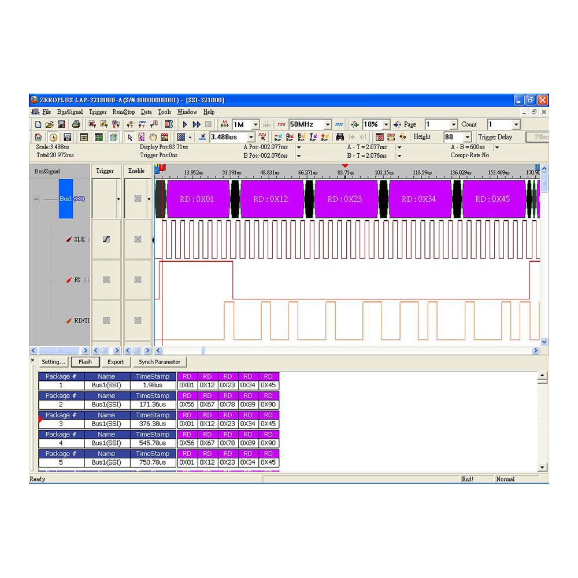Click the repeated Run icon

tap(197, 124)
